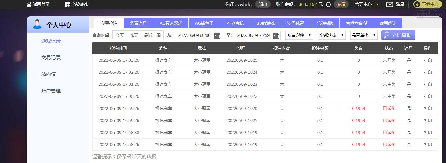The image size is (446, 163).
Task: Click period number 20220609-1025
Action: click(x=242, y=60)
